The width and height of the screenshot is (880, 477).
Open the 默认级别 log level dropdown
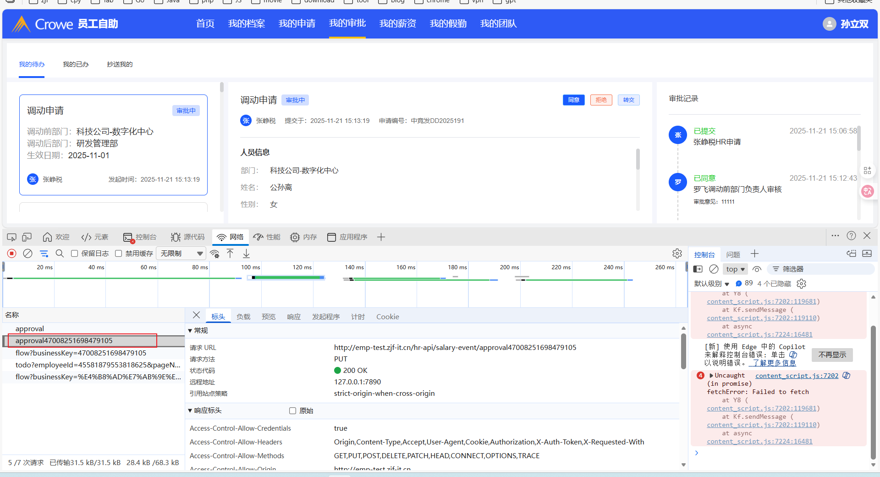[x=711, y=284]
